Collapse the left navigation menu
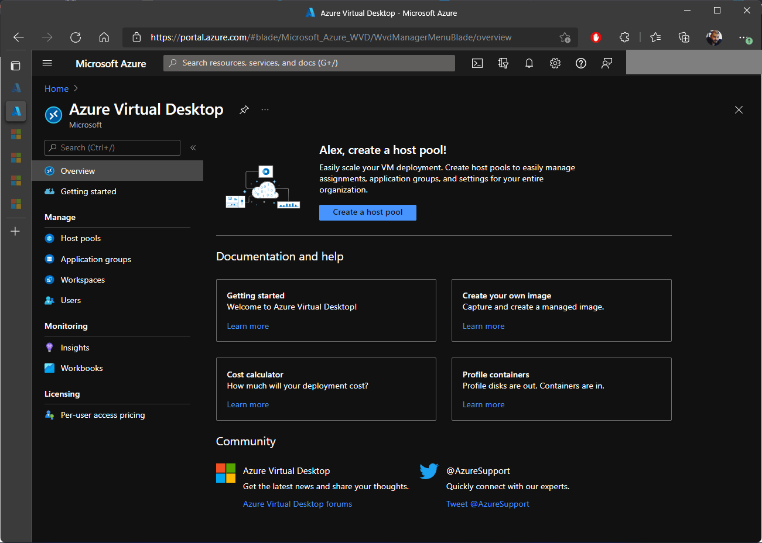The width and height of the screenshot is (762, 543). (x=193, y=147)
